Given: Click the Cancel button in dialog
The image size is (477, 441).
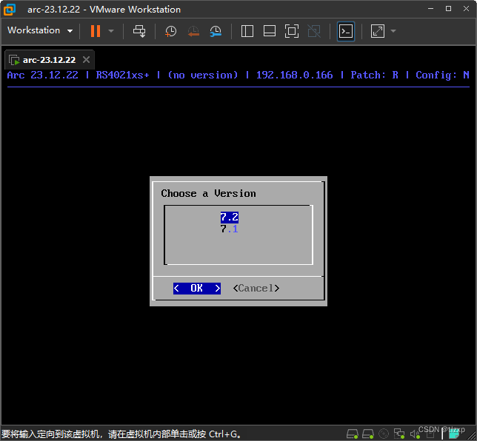Looking at the screenshot, I should tap(256, 288).
